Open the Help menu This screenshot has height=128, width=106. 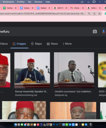point(48,2)
